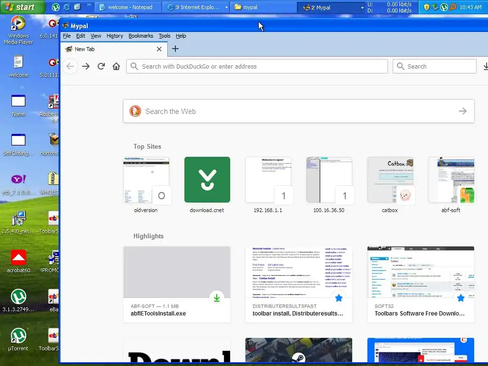Reload the page with the refresh icon
Screen dimensions: 488x366
101,66
